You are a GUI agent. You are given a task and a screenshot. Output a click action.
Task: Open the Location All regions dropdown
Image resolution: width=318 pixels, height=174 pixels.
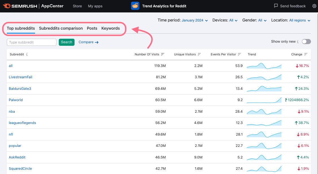coord(300,20)
